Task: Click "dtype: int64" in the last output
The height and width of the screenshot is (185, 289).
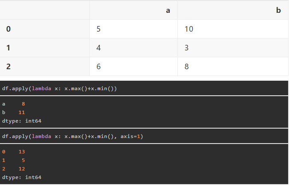Action: pos(22,177)
